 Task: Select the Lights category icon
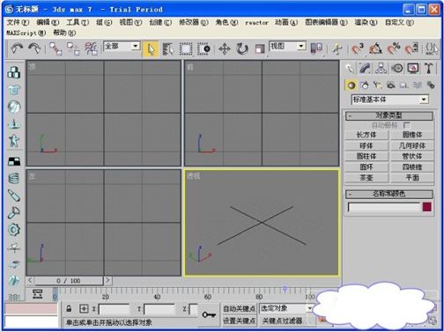click(378, 85)
